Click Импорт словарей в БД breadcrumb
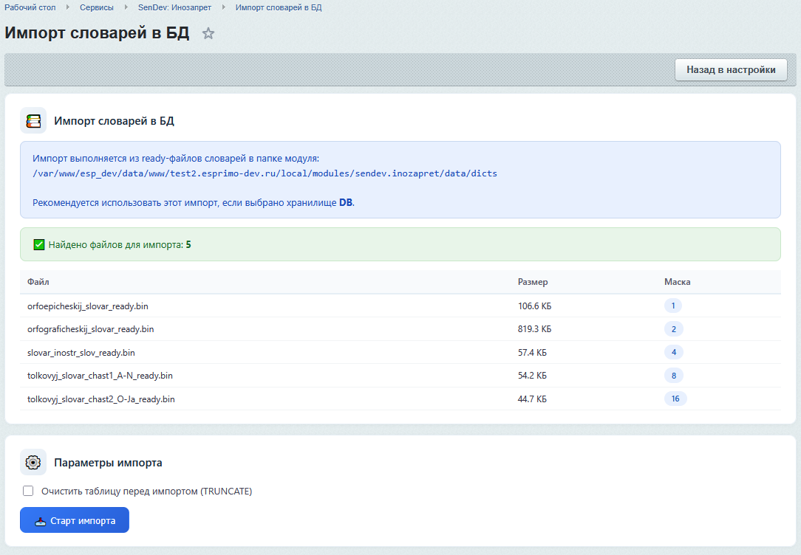 click(279, 7)
